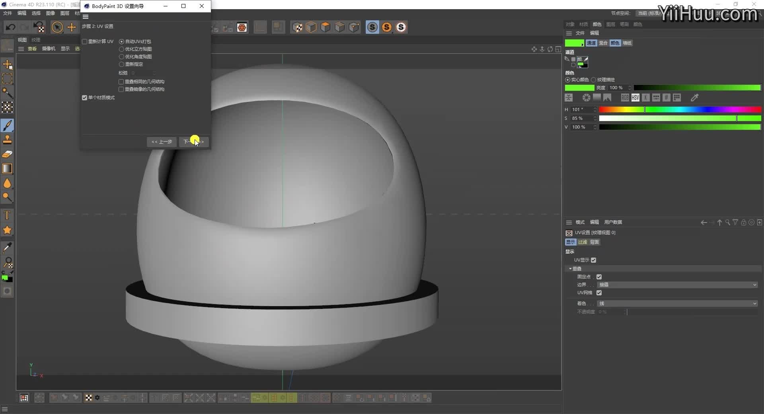Open the 文件 menu in the main menu bar
The image size is (764, 414).
[8, 13]
